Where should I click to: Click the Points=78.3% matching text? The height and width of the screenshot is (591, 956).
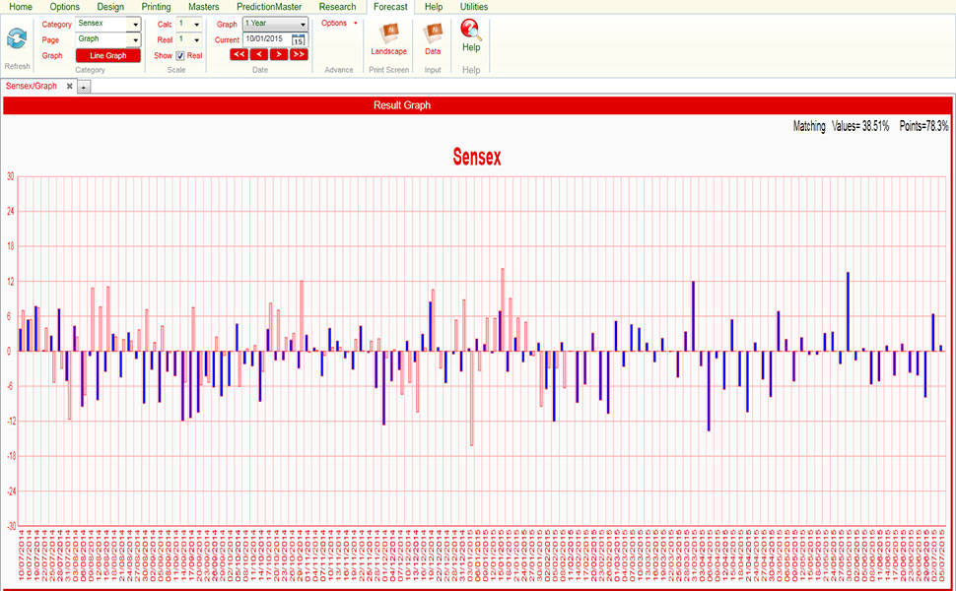(923, 126)
